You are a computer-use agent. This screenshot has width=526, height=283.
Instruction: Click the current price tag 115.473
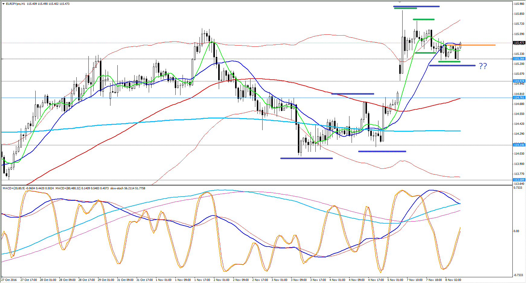point(519,43)
